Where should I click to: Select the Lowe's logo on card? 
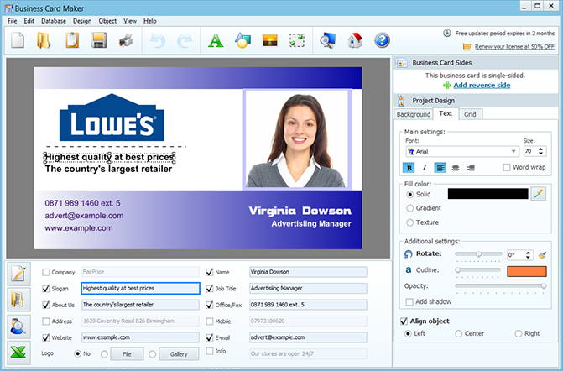tap(112, 118)
